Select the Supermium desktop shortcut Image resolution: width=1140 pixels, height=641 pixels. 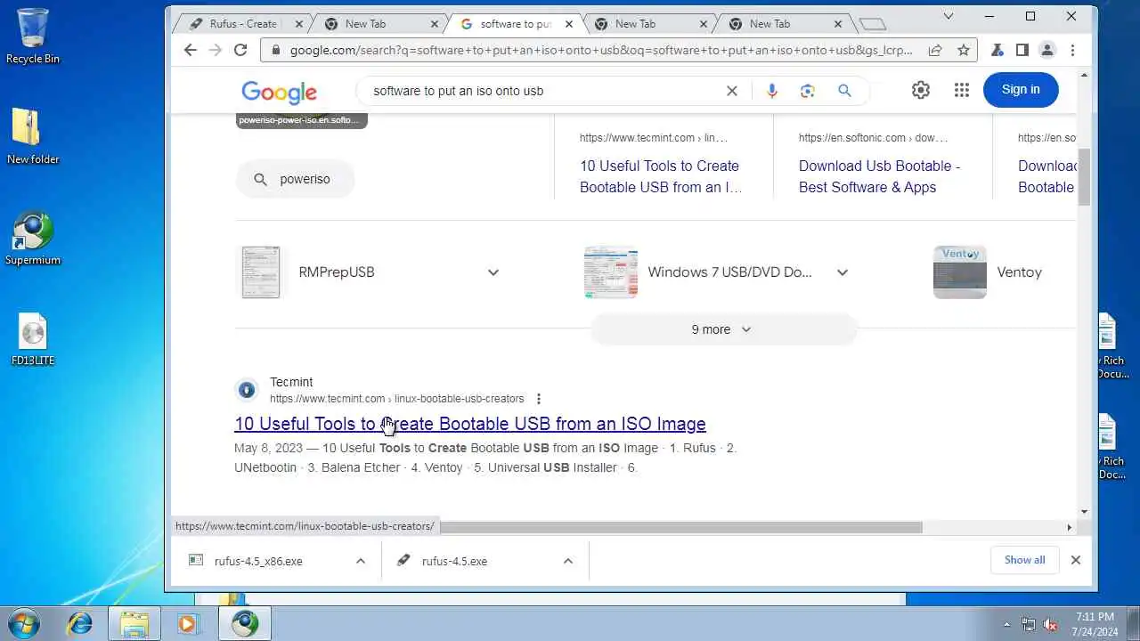(33, 239)
